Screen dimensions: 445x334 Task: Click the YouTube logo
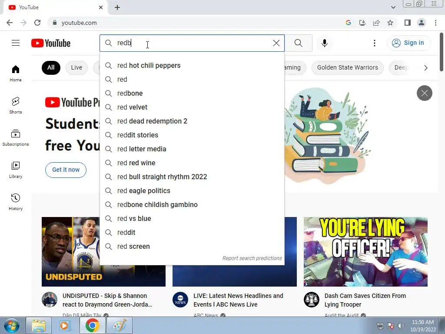click(51, 43)
